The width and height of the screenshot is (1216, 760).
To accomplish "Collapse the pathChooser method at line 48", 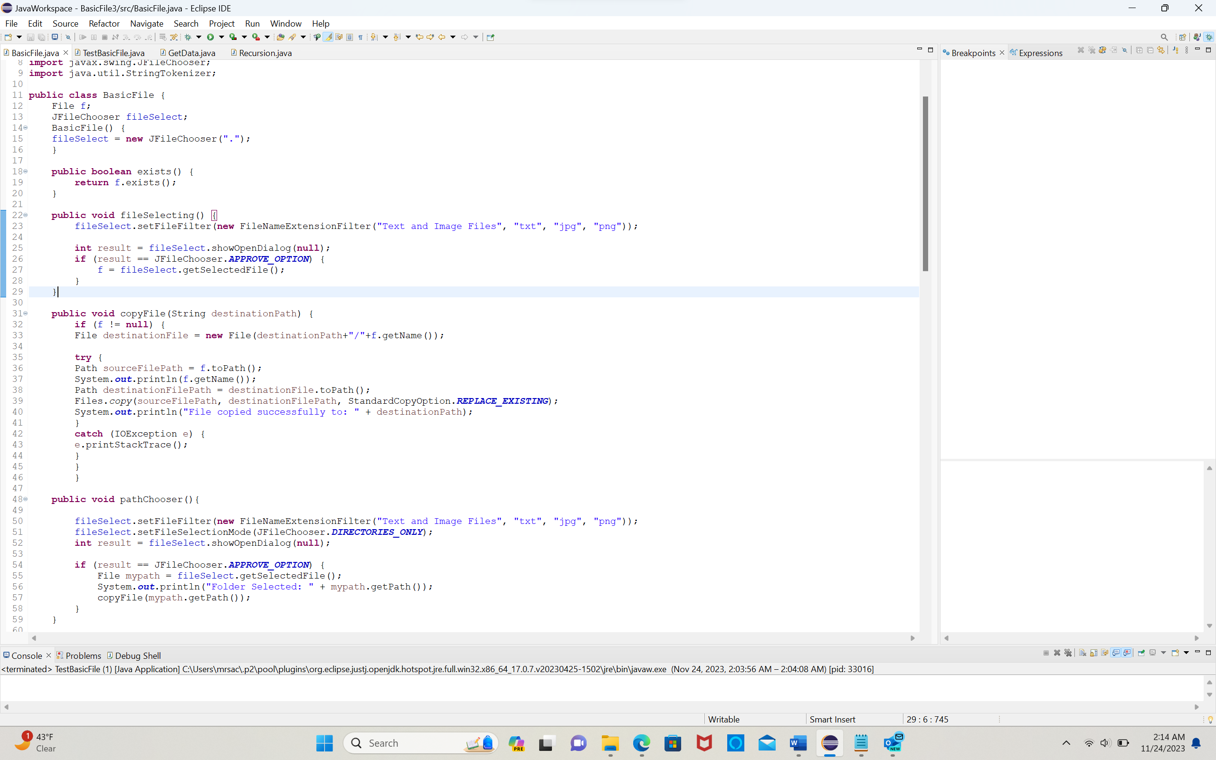I will click(x=26, y=499).
